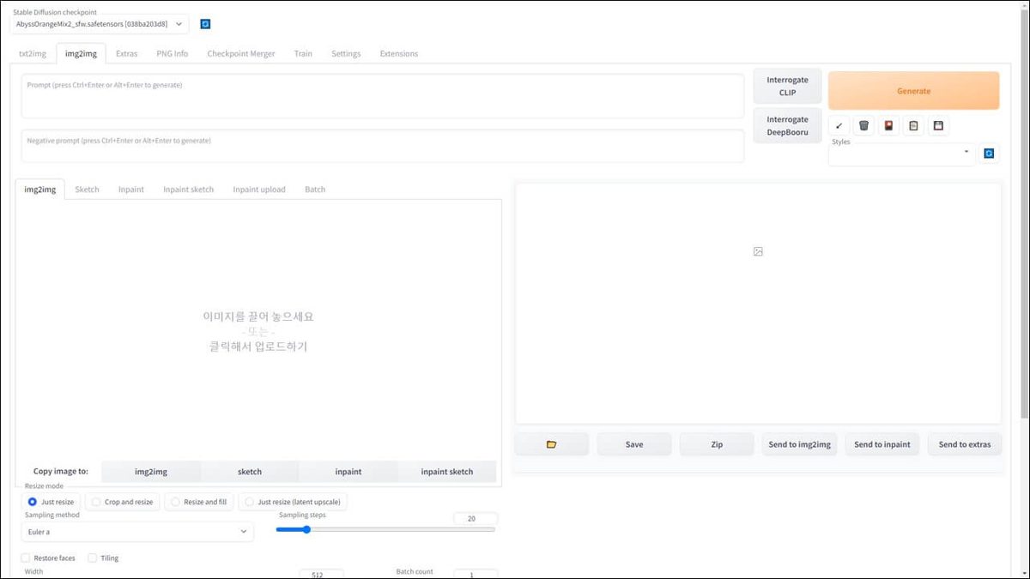This screenshot has width=1030, height=579.
Task: Click into the Prompt text field
Action: 383,96
